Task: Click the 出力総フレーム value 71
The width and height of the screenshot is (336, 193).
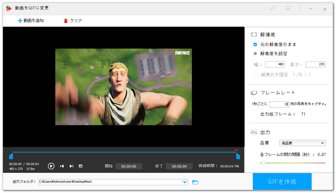Action: pos(303,114)
